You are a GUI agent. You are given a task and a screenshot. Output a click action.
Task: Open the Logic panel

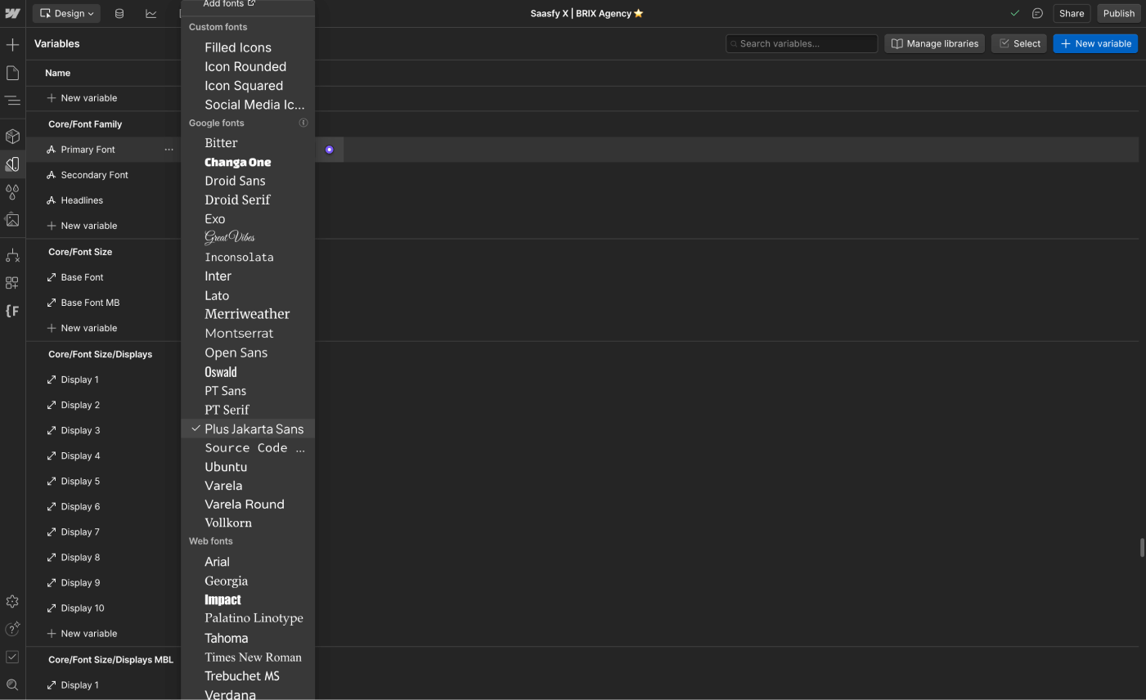(x=12, y=255)
